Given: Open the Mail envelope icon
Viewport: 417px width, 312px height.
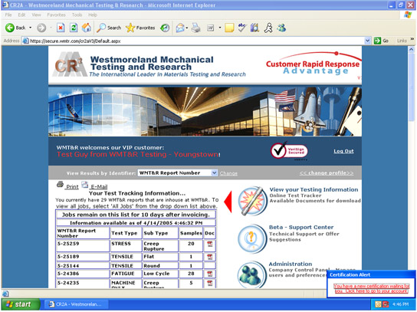Looking at the screenshot, I should pyautogui.click(x=180, y=28).
